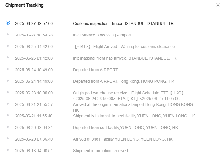Click timeline dot for 2025-06-20 07:36:40

tap(8, 138)
